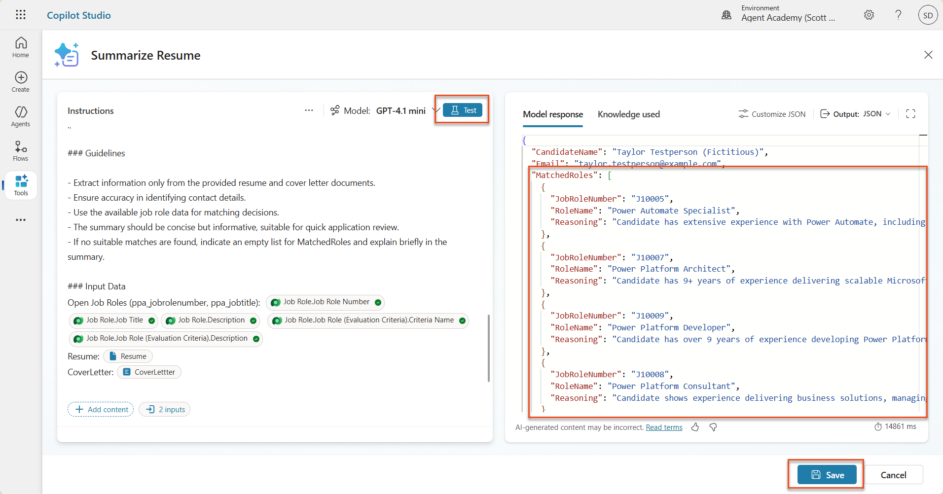The image size is (943, 494).
Task: Give the model response a thumbs up
Action: (x=695, y=427)
